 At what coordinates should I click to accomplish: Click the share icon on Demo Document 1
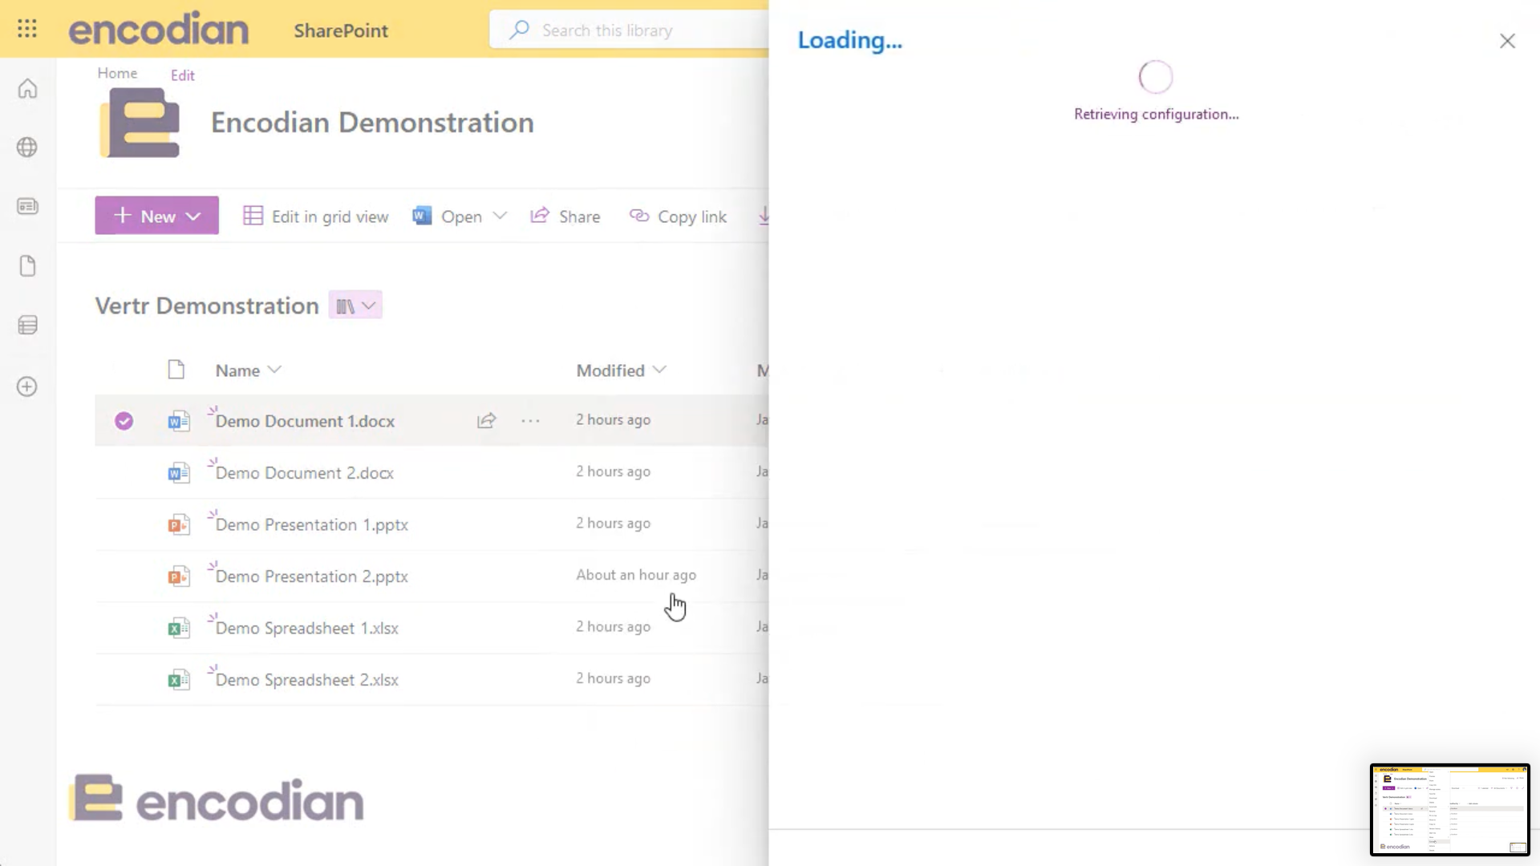(x=487, y=420)
